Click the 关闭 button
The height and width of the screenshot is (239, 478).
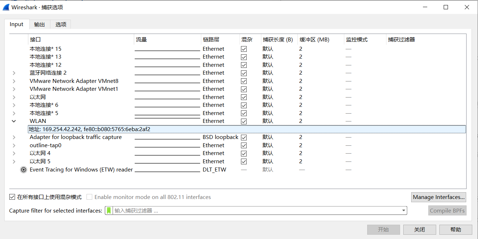420,230
